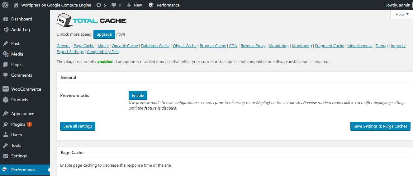Open the WooCommerce menu
Screen dimensions: 413x176
[25, 89]
